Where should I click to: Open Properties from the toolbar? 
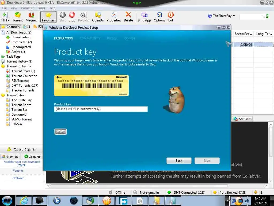114,17
